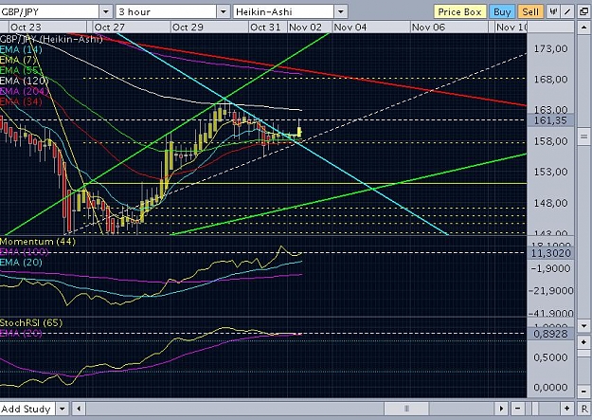Click the 0,5000 StochRSI axis label
Image resolution: width=592 pixels, height=420 pixels.
coord(550,357)
